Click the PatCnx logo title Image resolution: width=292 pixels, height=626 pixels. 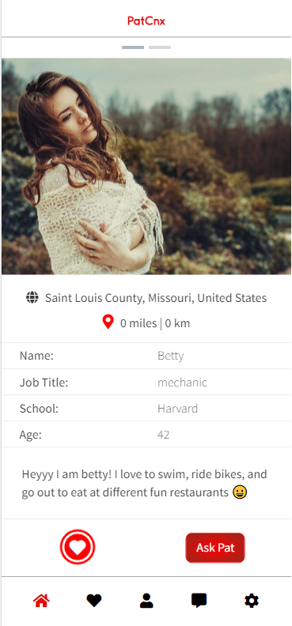click(x=146, y=21)
